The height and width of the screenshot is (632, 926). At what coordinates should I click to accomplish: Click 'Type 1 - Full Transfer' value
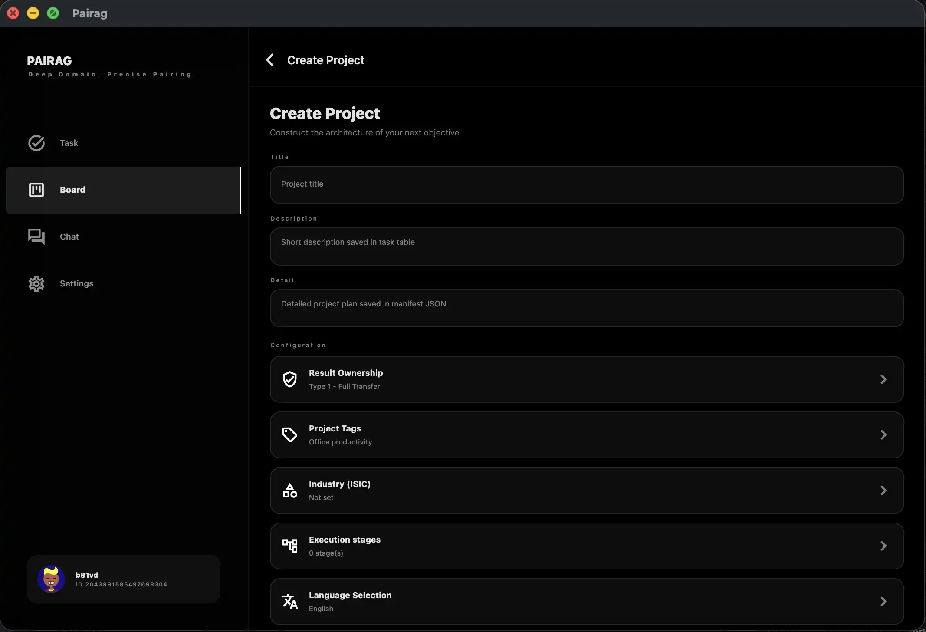point(345,386)
